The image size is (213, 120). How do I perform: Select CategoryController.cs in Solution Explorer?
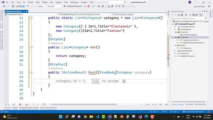click(191, 40)
